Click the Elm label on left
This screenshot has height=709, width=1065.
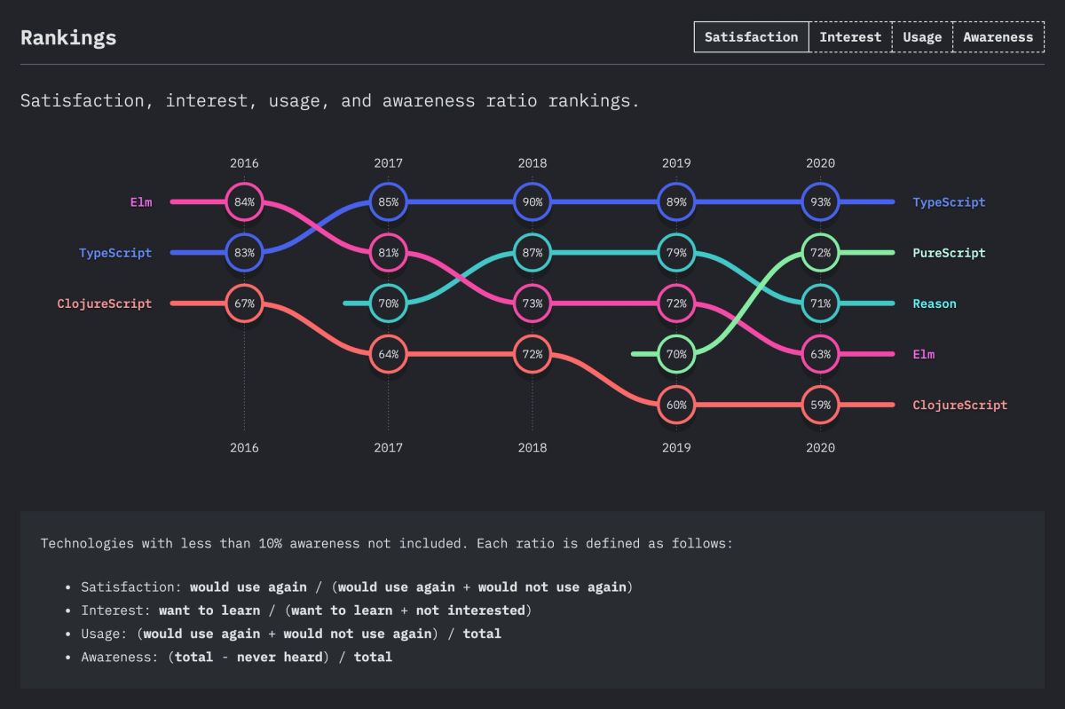(141, 202)
